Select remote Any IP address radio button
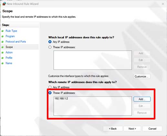Image resolution: width=167 pixels, height=136 pixels. click(x=50, y=87)
